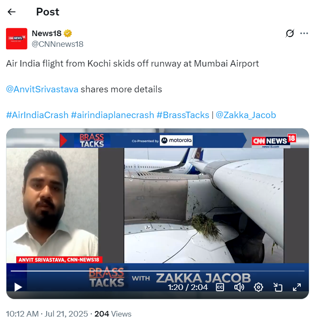Mute the video volume

[239, 287]
